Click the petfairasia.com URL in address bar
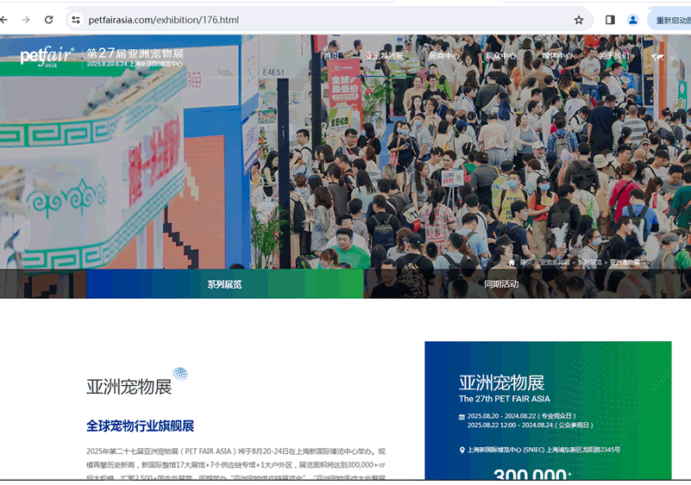The image size is (691, 485). tap(164, 20)
